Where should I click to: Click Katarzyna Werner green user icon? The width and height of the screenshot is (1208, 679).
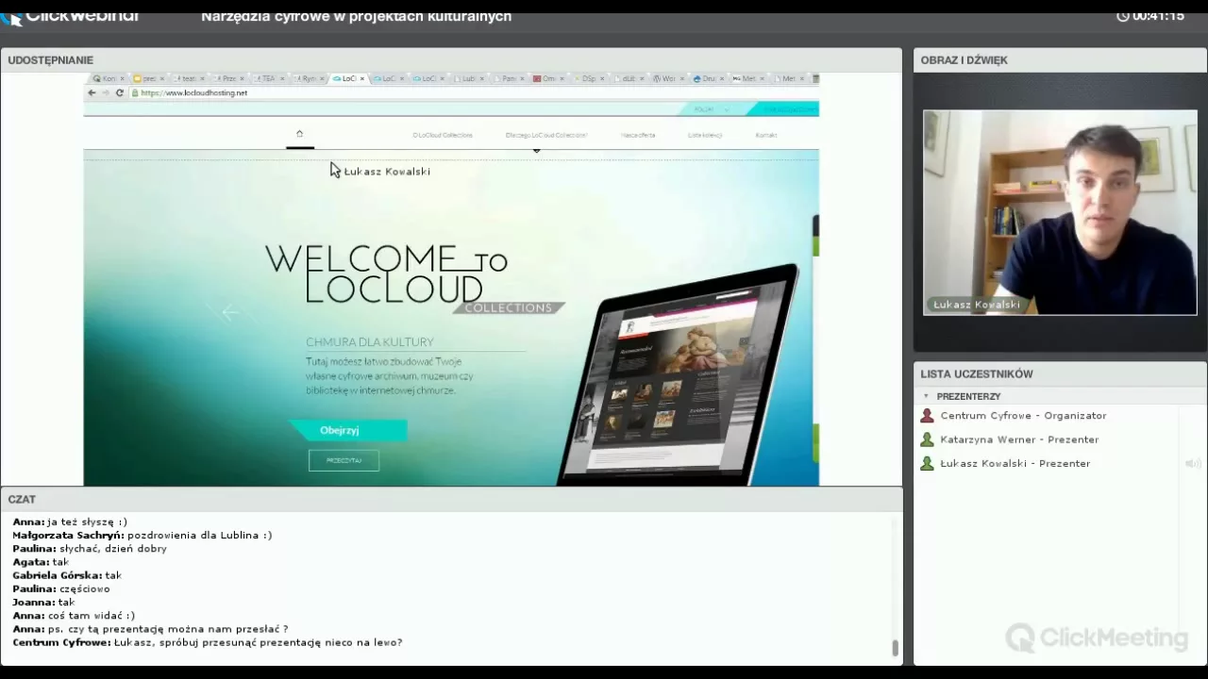[x=927, y=439]
